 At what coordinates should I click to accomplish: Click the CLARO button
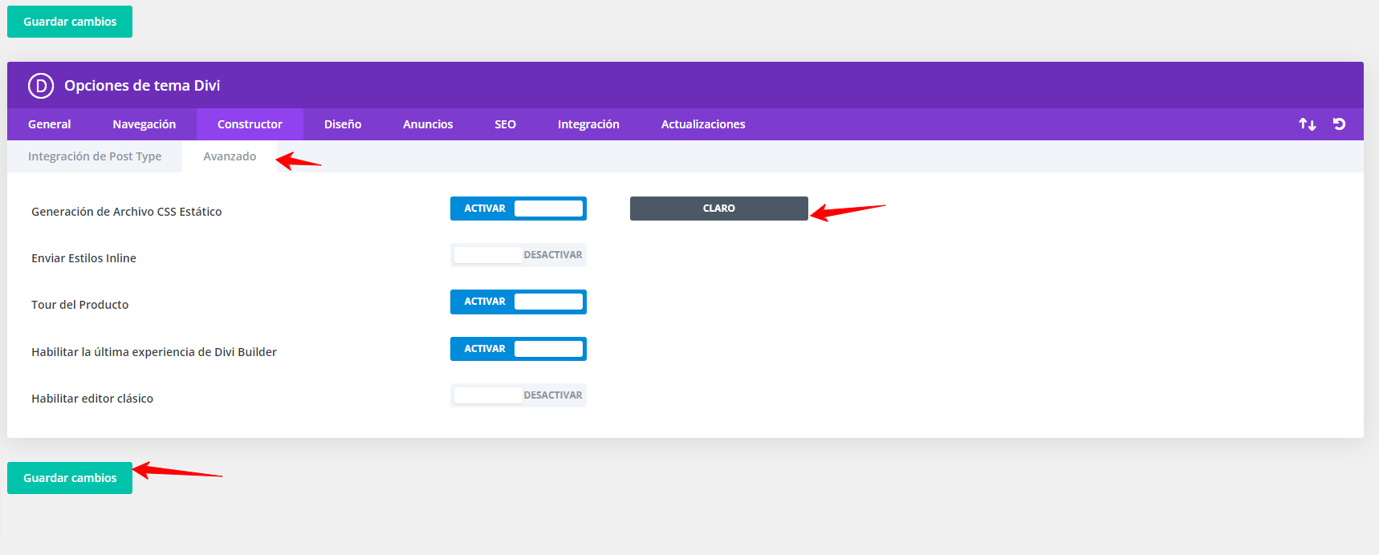tap(719, 209)
